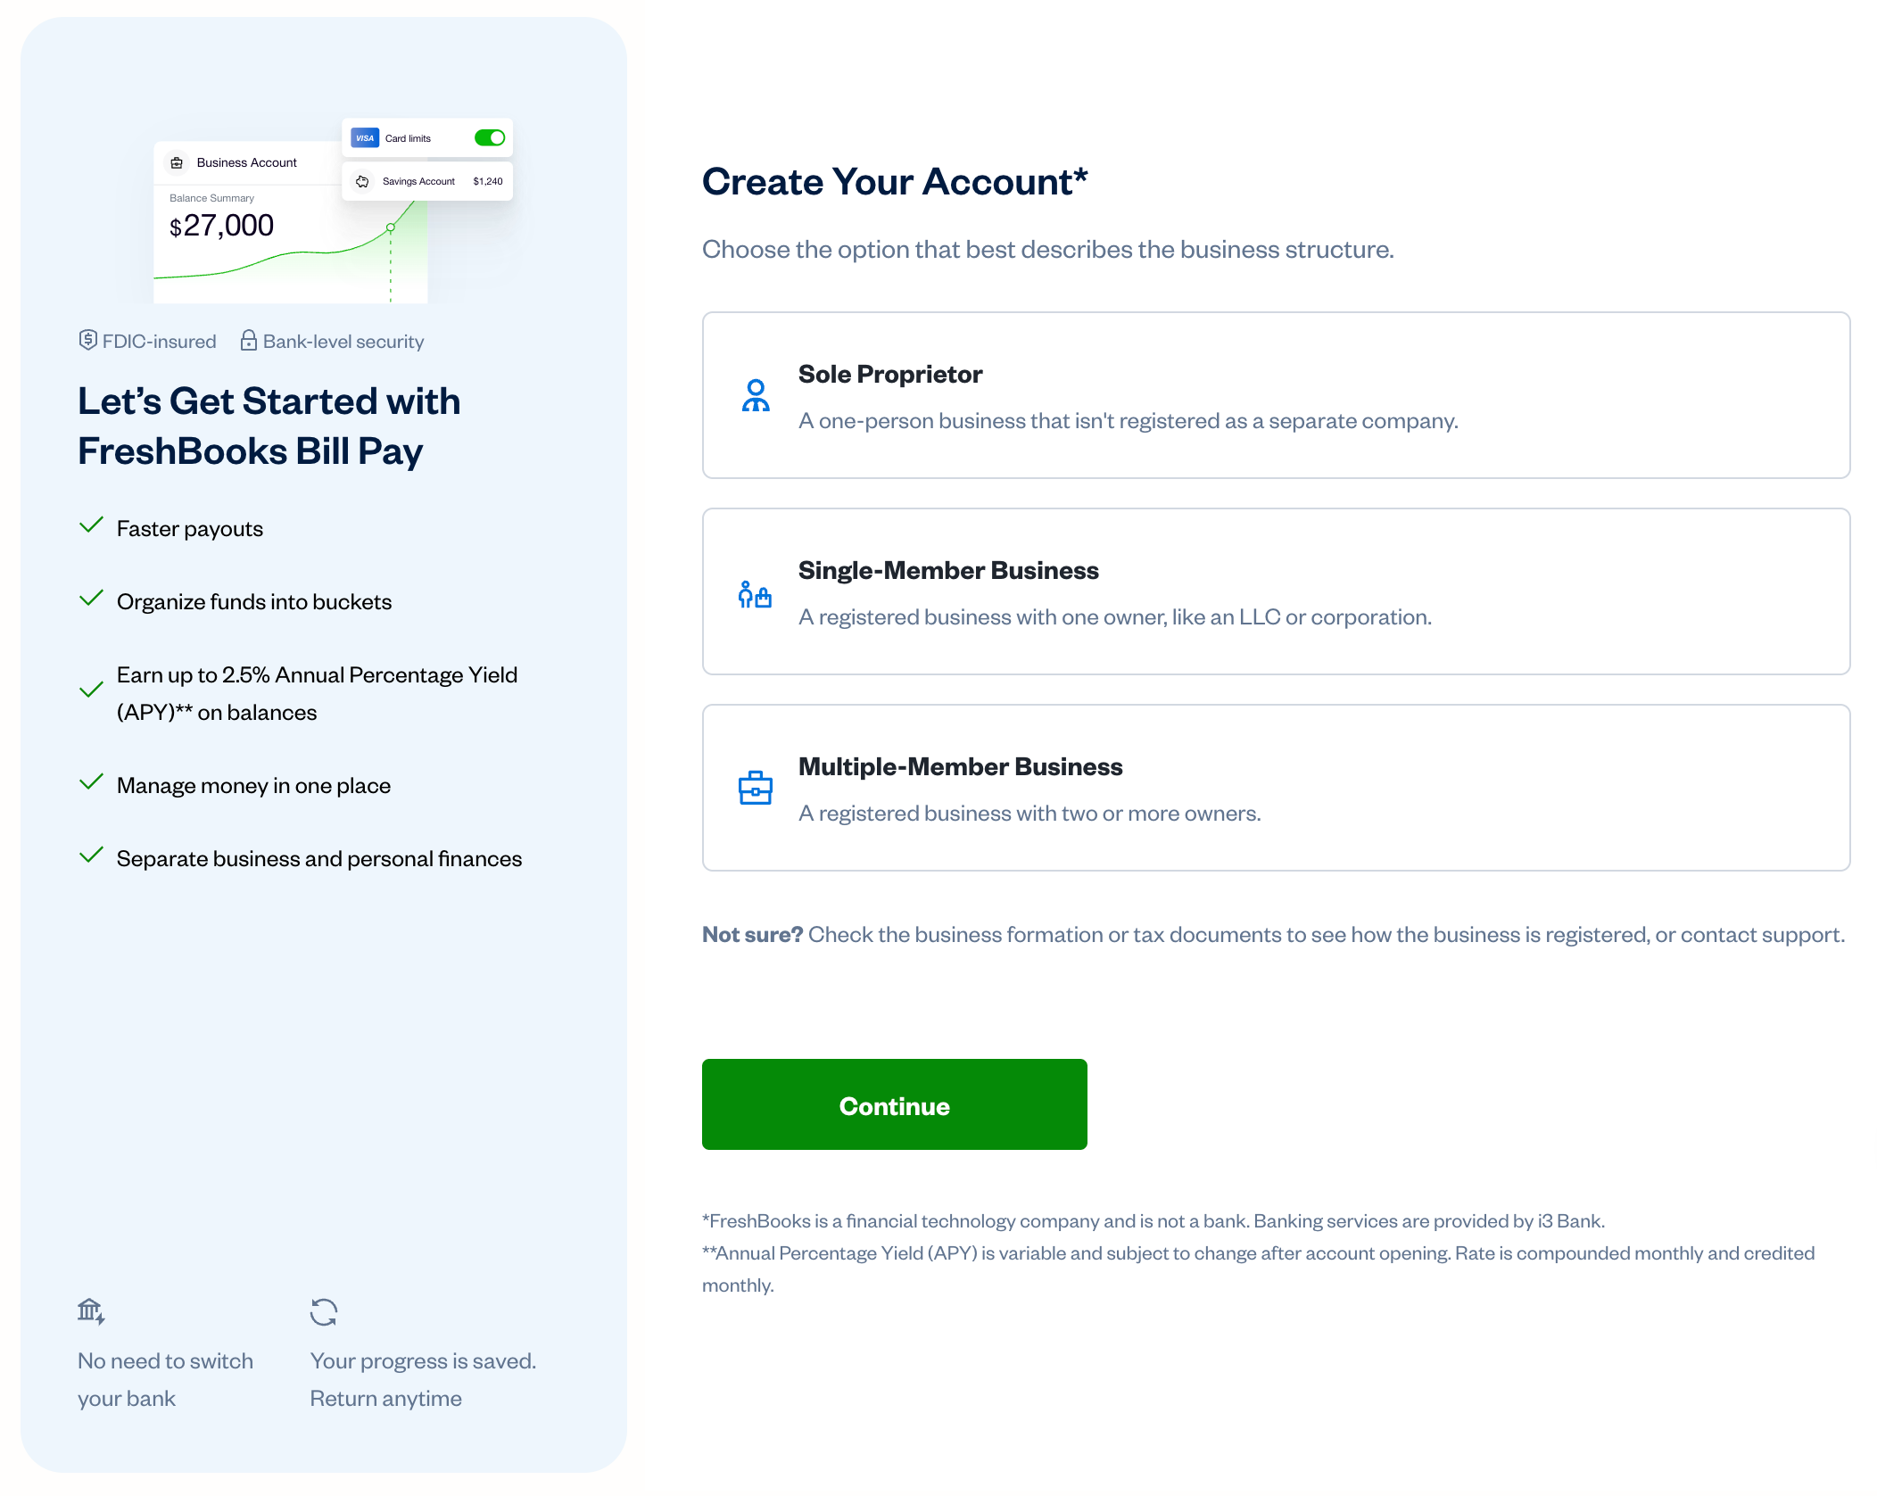Click the checkmark beside Faster payouts

pos(91,525)
